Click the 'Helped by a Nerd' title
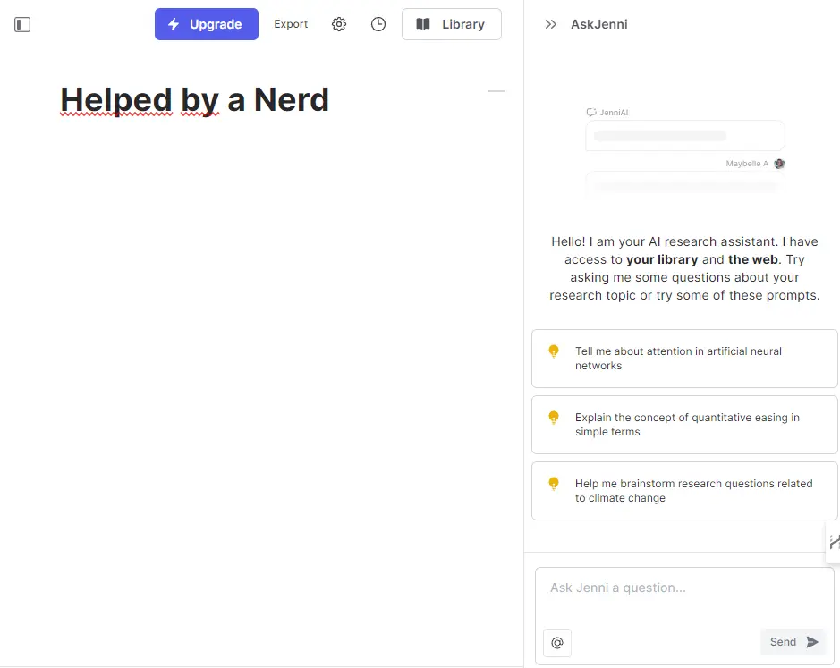The width and height of the screenshot is (840, 668). [x=194, y=99]
